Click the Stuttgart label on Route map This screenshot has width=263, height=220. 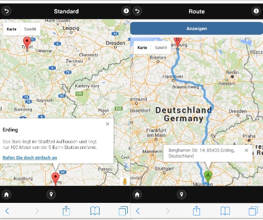pos(164,169)
